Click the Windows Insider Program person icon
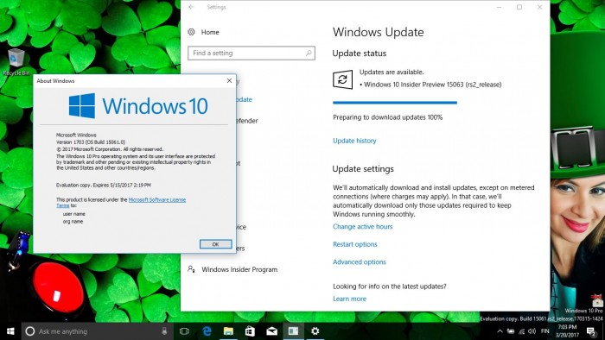This screenshot has height=340, width=605. point(191,269)
